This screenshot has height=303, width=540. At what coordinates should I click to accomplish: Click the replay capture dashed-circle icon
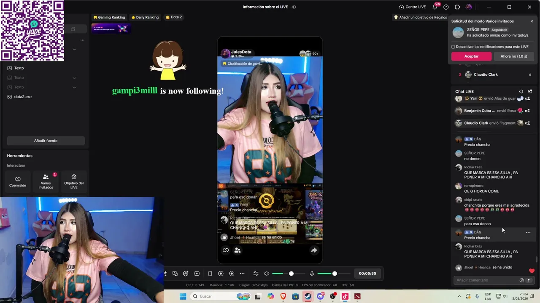pyautogui.click(x=231, y=274)
